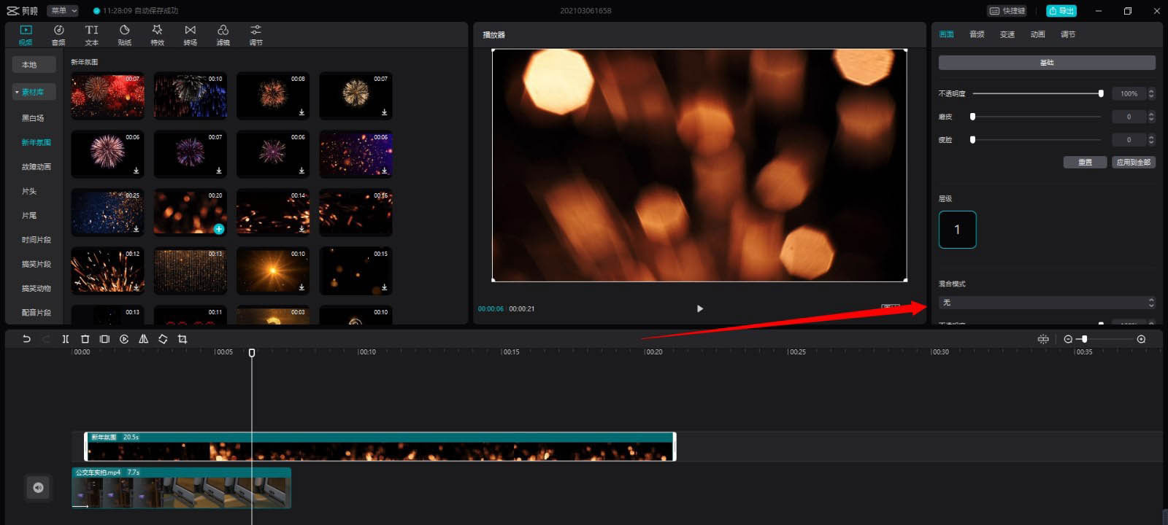
Task: Select the crop tool in timeline toolbar
Action: click(182, 339)
